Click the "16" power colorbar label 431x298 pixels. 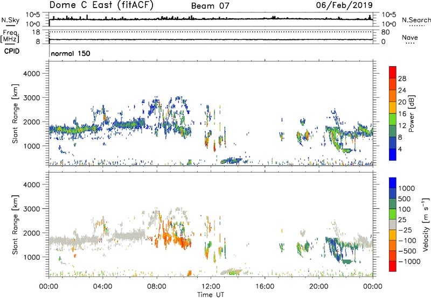402,114
